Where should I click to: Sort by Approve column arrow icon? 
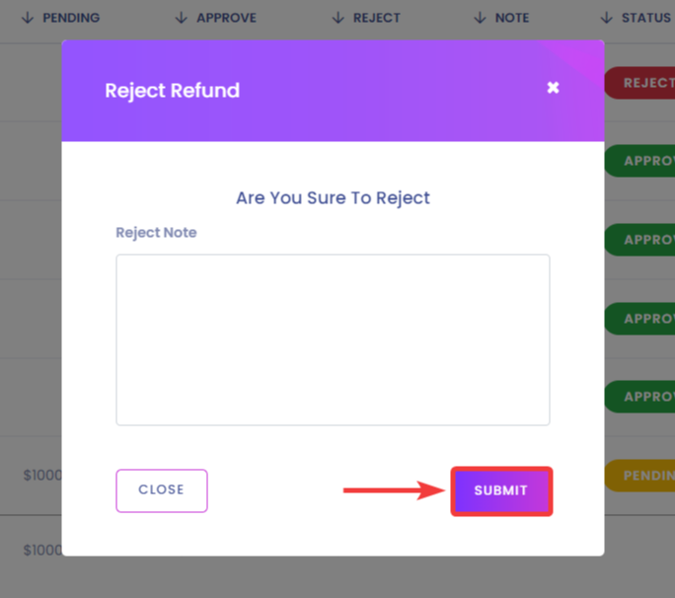pos(182,18)
